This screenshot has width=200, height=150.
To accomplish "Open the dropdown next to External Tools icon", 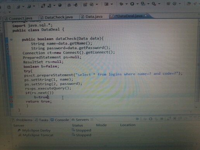I will point(159,4).
